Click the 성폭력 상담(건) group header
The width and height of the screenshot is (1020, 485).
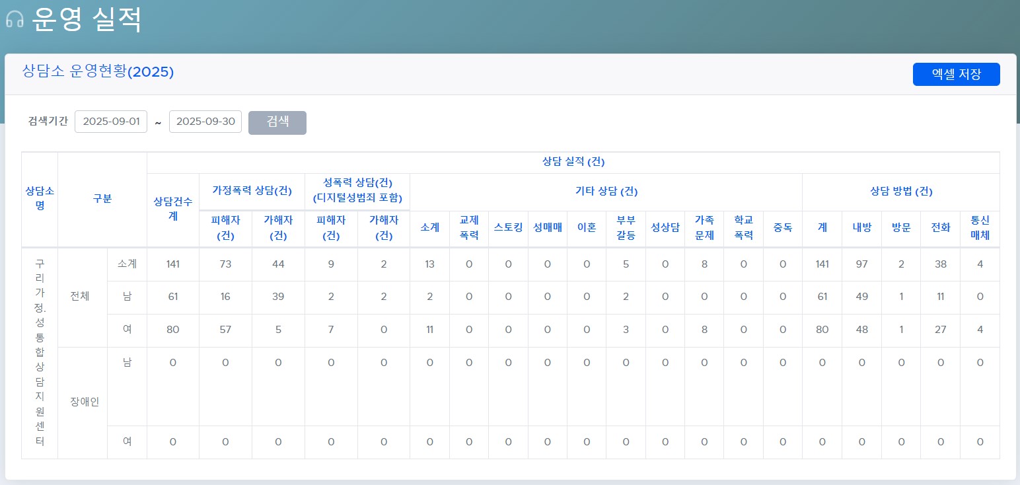coord(357,190)
